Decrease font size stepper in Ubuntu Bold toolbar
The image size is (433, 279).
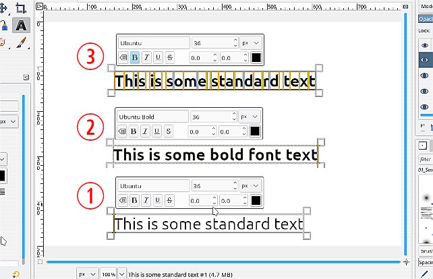(234, 119)
